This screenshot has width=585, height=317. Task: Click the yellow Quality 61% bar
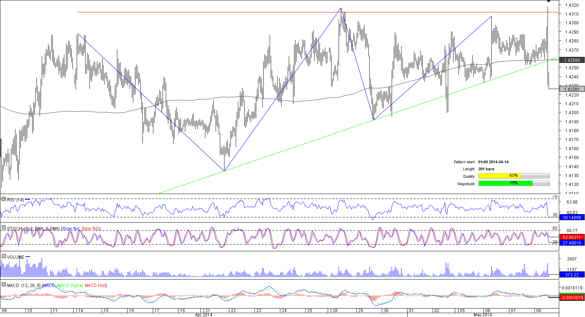499,176
